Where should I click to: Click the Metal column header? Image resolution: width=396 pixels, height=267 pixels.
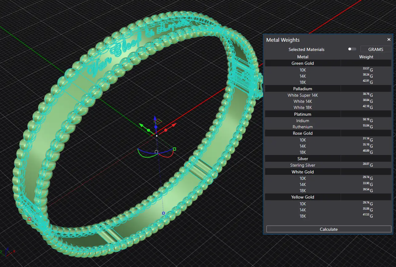[302, 57]
